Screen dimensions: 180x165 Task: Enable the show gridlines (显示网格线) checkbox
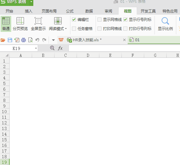point(99,20)
